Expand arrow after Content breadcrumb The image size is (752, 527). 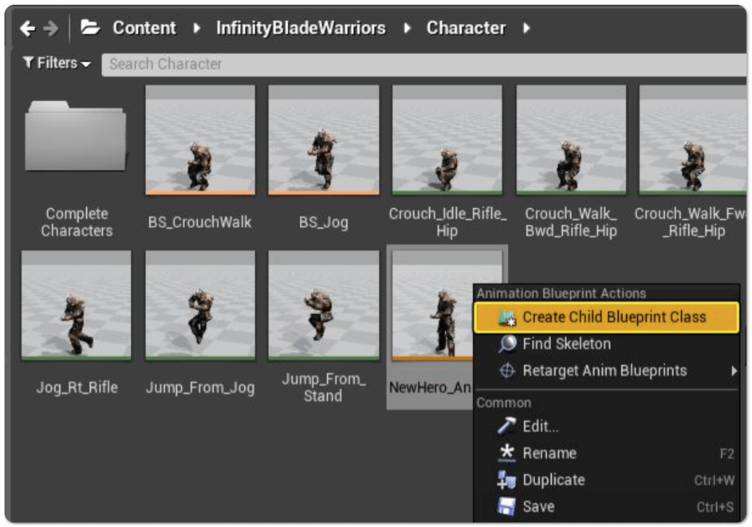(x=196, y=28)
